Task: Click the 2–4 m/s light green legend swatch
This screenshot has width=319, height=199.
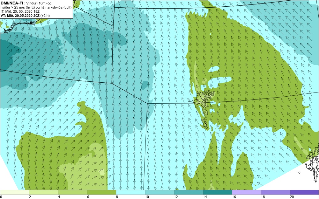Action: coord(43,192)
